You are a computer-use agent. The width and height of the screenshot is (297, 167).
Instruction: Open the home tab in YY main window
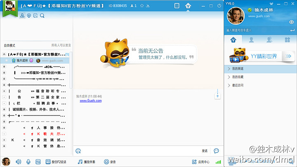[x=233, y=40]
